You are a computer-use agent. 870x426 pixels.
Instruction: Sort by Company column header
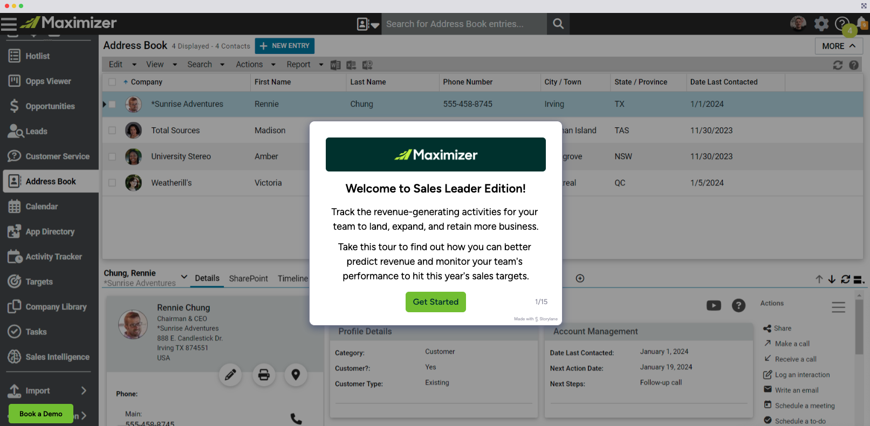[146, 82]
